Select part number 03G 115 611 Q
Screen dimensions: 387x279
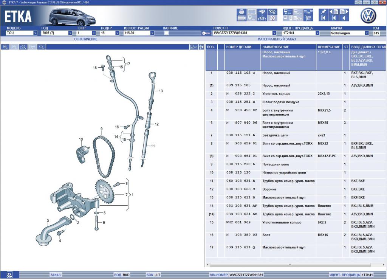point(241,247)
